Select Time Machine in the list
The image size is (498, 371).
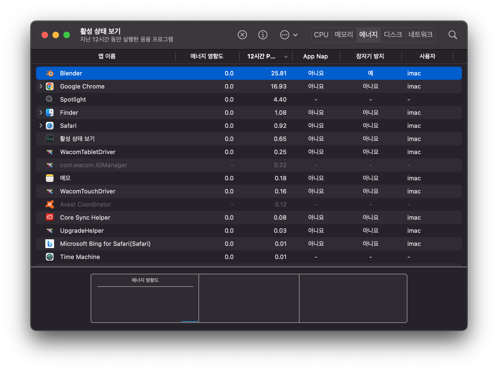coord(80,257)
